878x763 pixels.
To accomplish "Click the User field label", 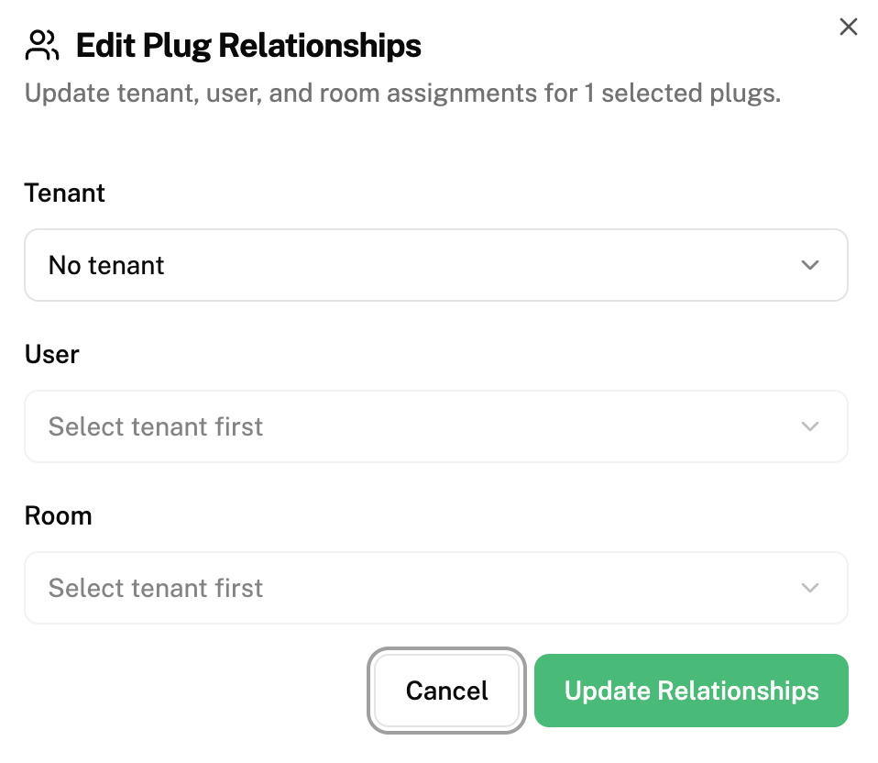I will pyautogui.click(x=51, y=354).
